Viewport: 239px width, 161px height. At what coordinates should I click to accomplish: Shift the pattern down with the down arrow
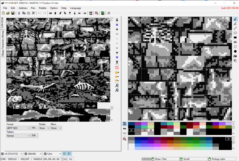(75, 13)
